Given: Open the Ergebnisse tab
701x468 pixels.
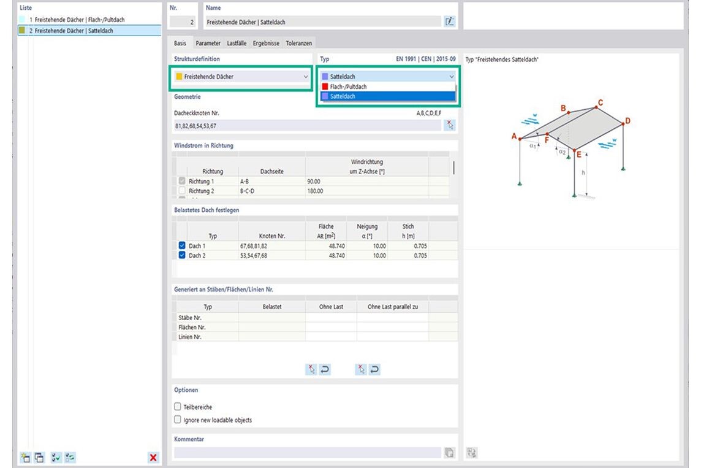Looking at the screenshot, I should 267,44.
